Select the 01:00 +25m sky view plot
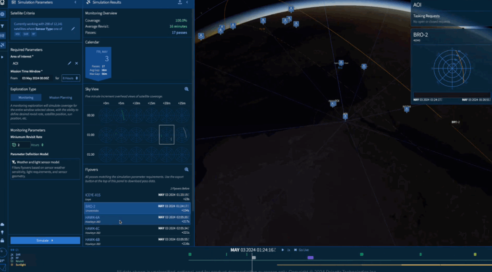Screen dimensions: 492x272 tap(182, 135)
